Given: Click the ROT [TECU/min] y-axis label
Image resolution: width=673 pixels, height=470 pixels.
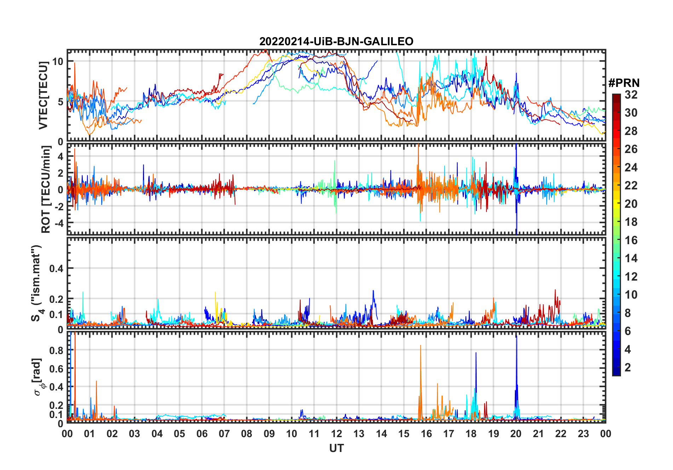Looking at the screenshot, I should (x=46, y=189).
